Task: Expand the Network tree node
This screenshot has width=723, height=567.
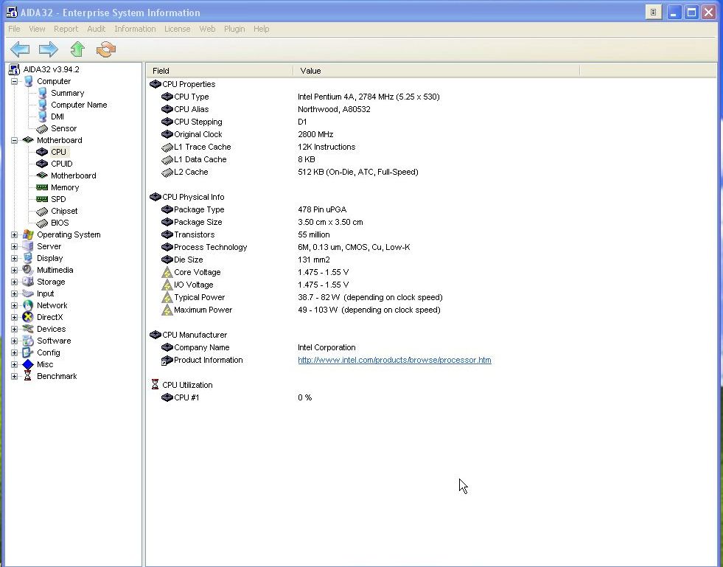Action: (x=14, y=305)
